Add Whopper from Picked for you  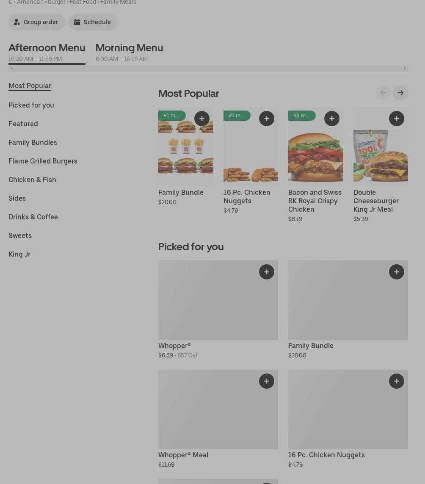266,272
